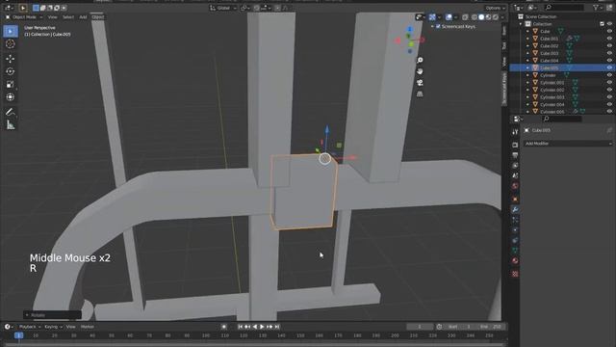Hide Cube.003 using its eye icon
Image resolution: width=616 pixels, height=347 pixels.
[609, 53]
